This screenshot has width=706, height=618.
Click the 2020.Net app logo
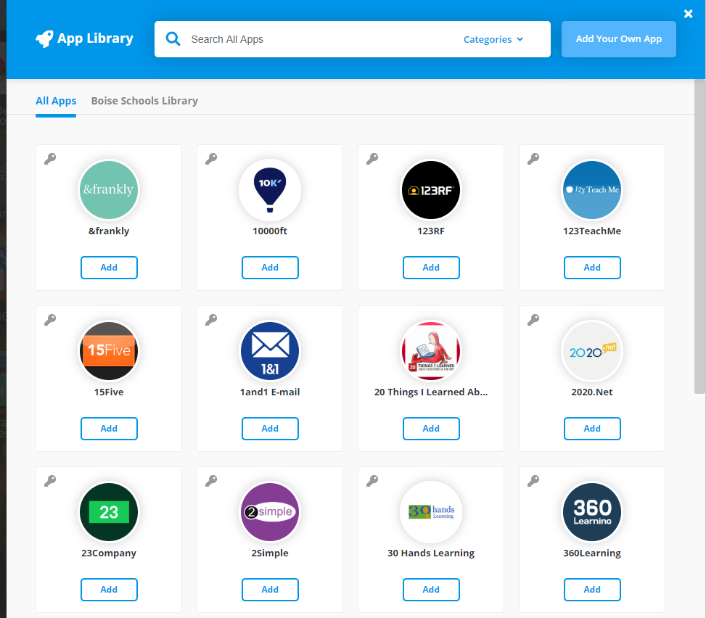(x=592, y=351)
